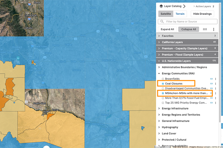Click the orange triangular area near Pueblo
The image size is (223, 148).
(50, 116)
